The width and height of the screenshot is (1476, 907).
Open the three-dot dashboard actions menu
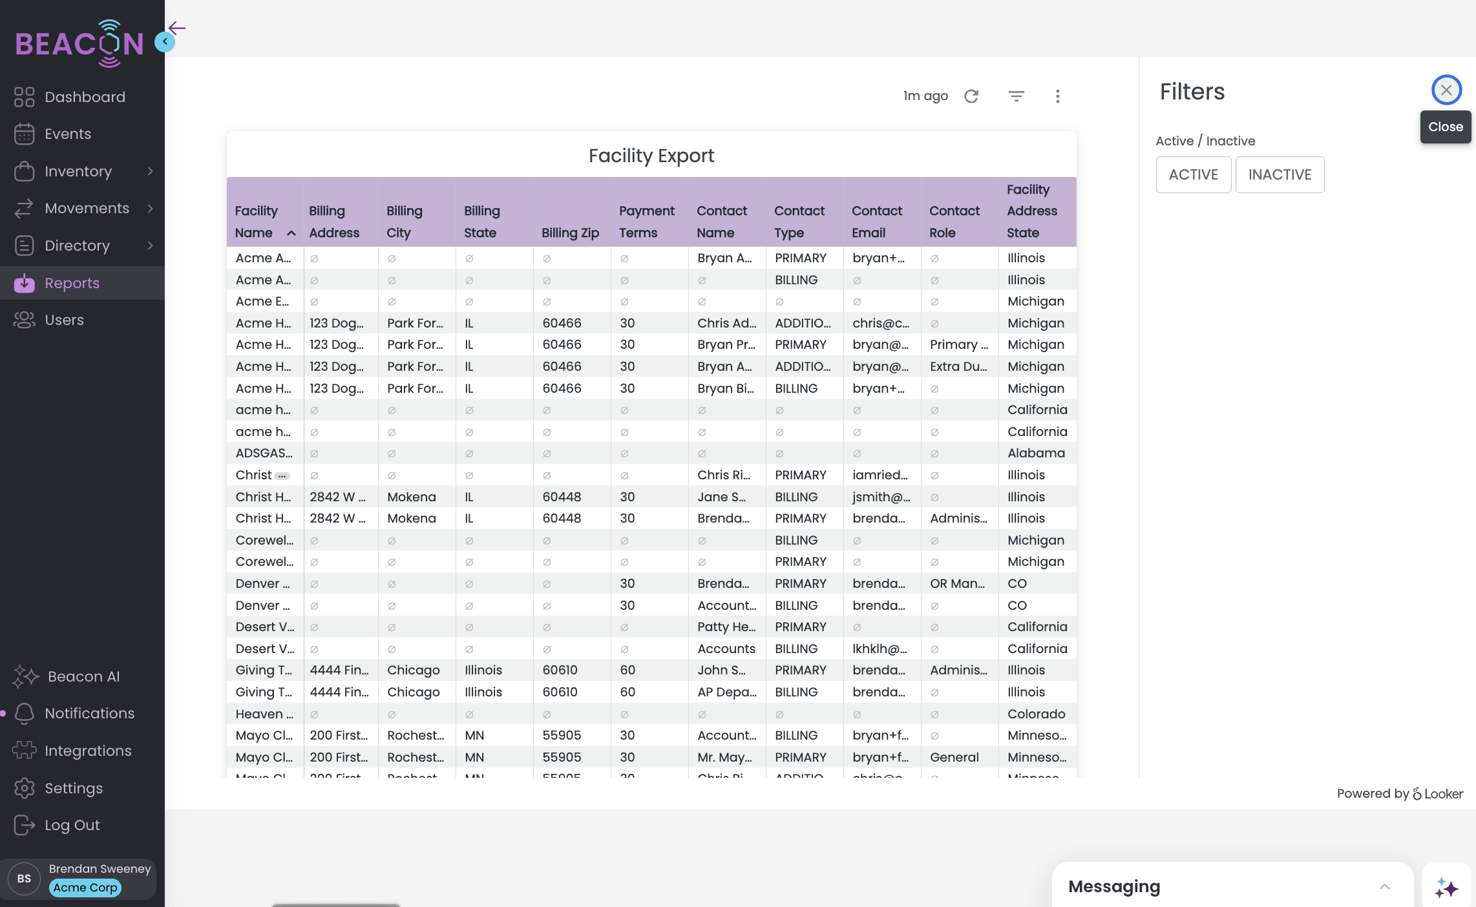[x=1057, y=96]
